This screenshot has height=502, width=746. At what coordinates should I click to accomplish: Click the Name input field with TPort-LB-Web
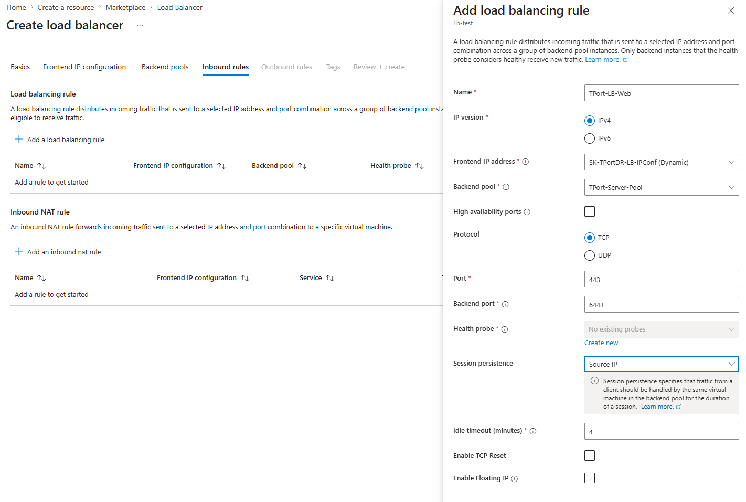(662, 93)
